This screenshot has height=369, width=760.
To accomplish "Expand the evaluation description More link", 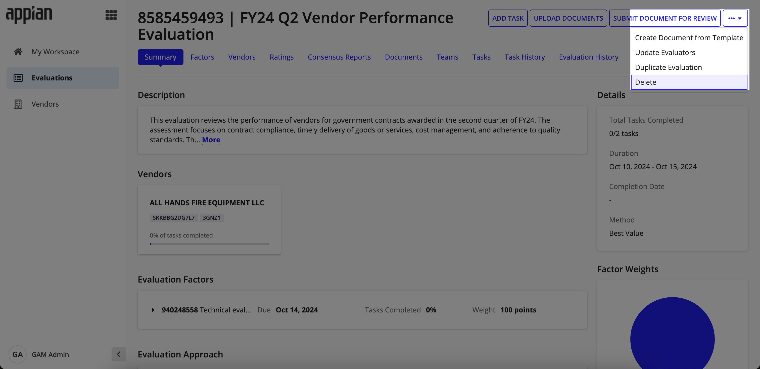I will click(x=211, y=139).
